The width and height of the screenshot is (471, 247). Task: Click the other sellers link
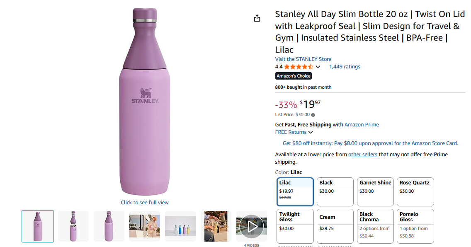(363, 155)
